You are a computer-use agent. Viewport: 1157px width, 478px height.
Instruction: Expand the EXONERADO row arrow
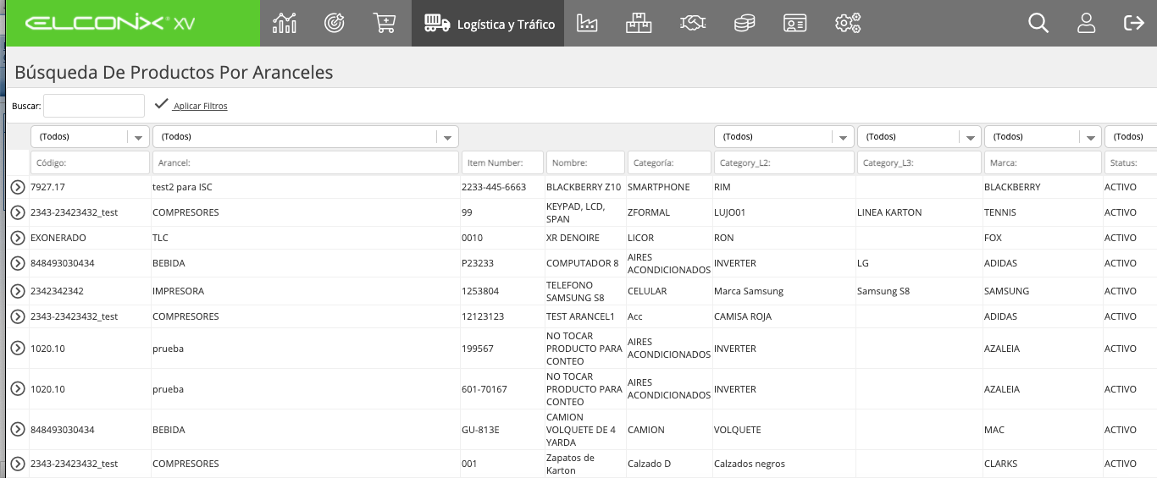tap(18, 238)
